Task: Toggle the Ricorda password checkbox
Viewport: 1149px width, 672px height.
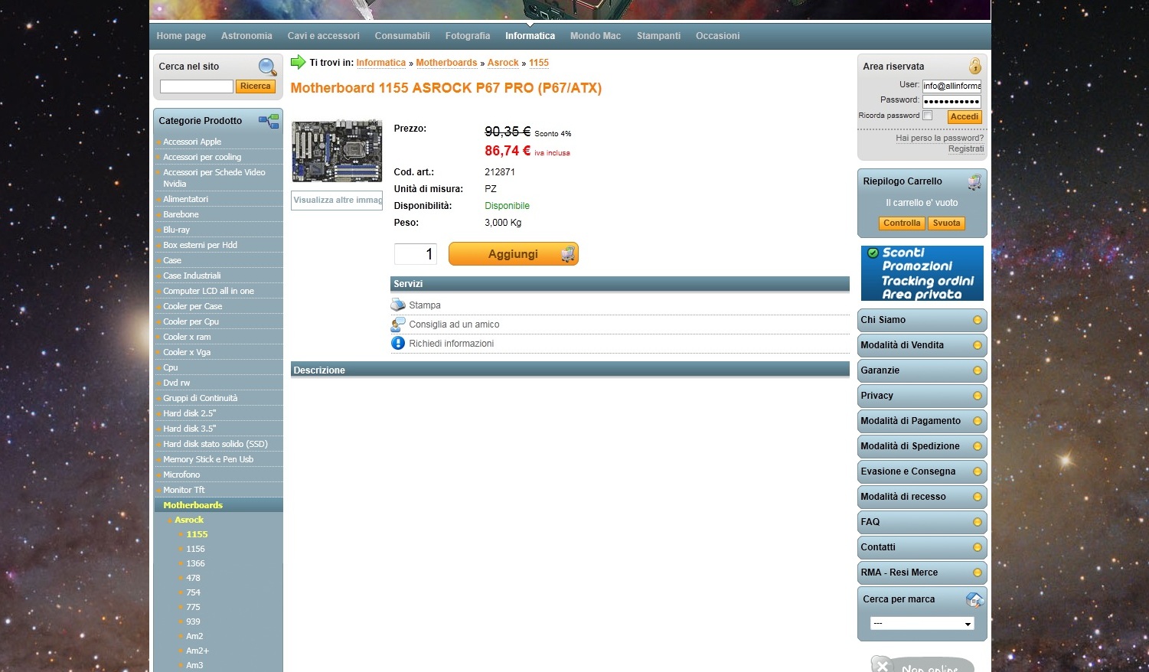Action: point(927,116)
